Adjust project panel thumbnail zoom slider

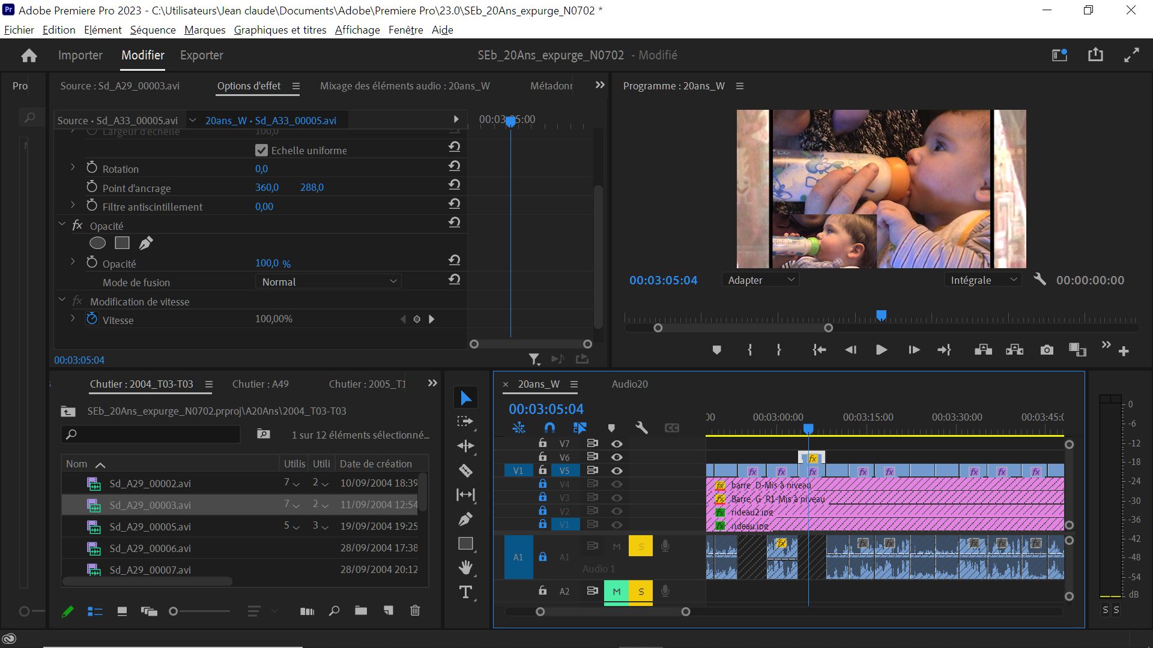[x=174, y=611]
